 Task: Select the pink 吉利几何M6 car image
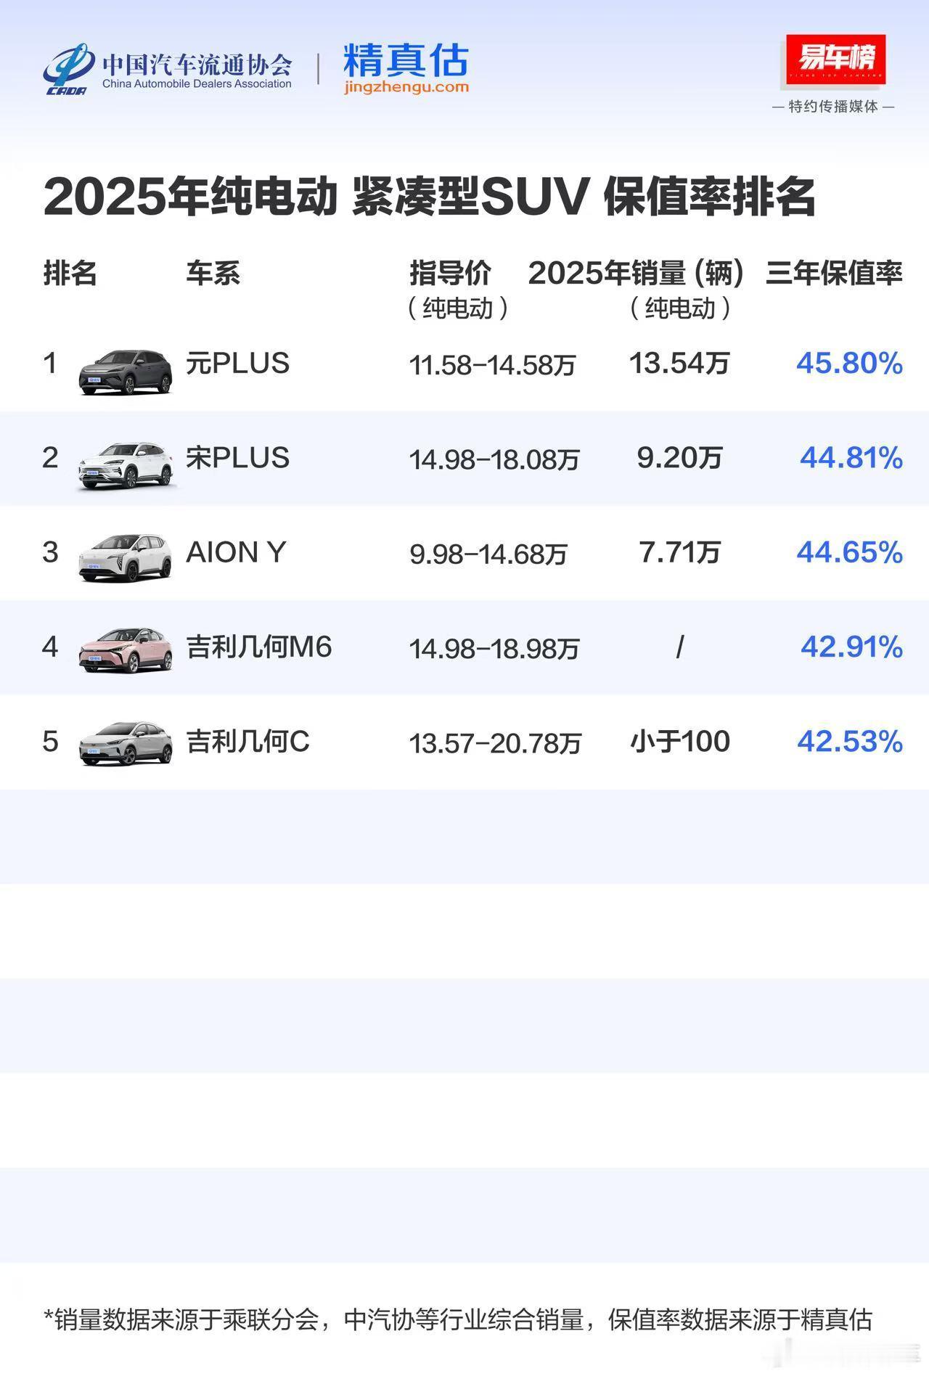126,650
